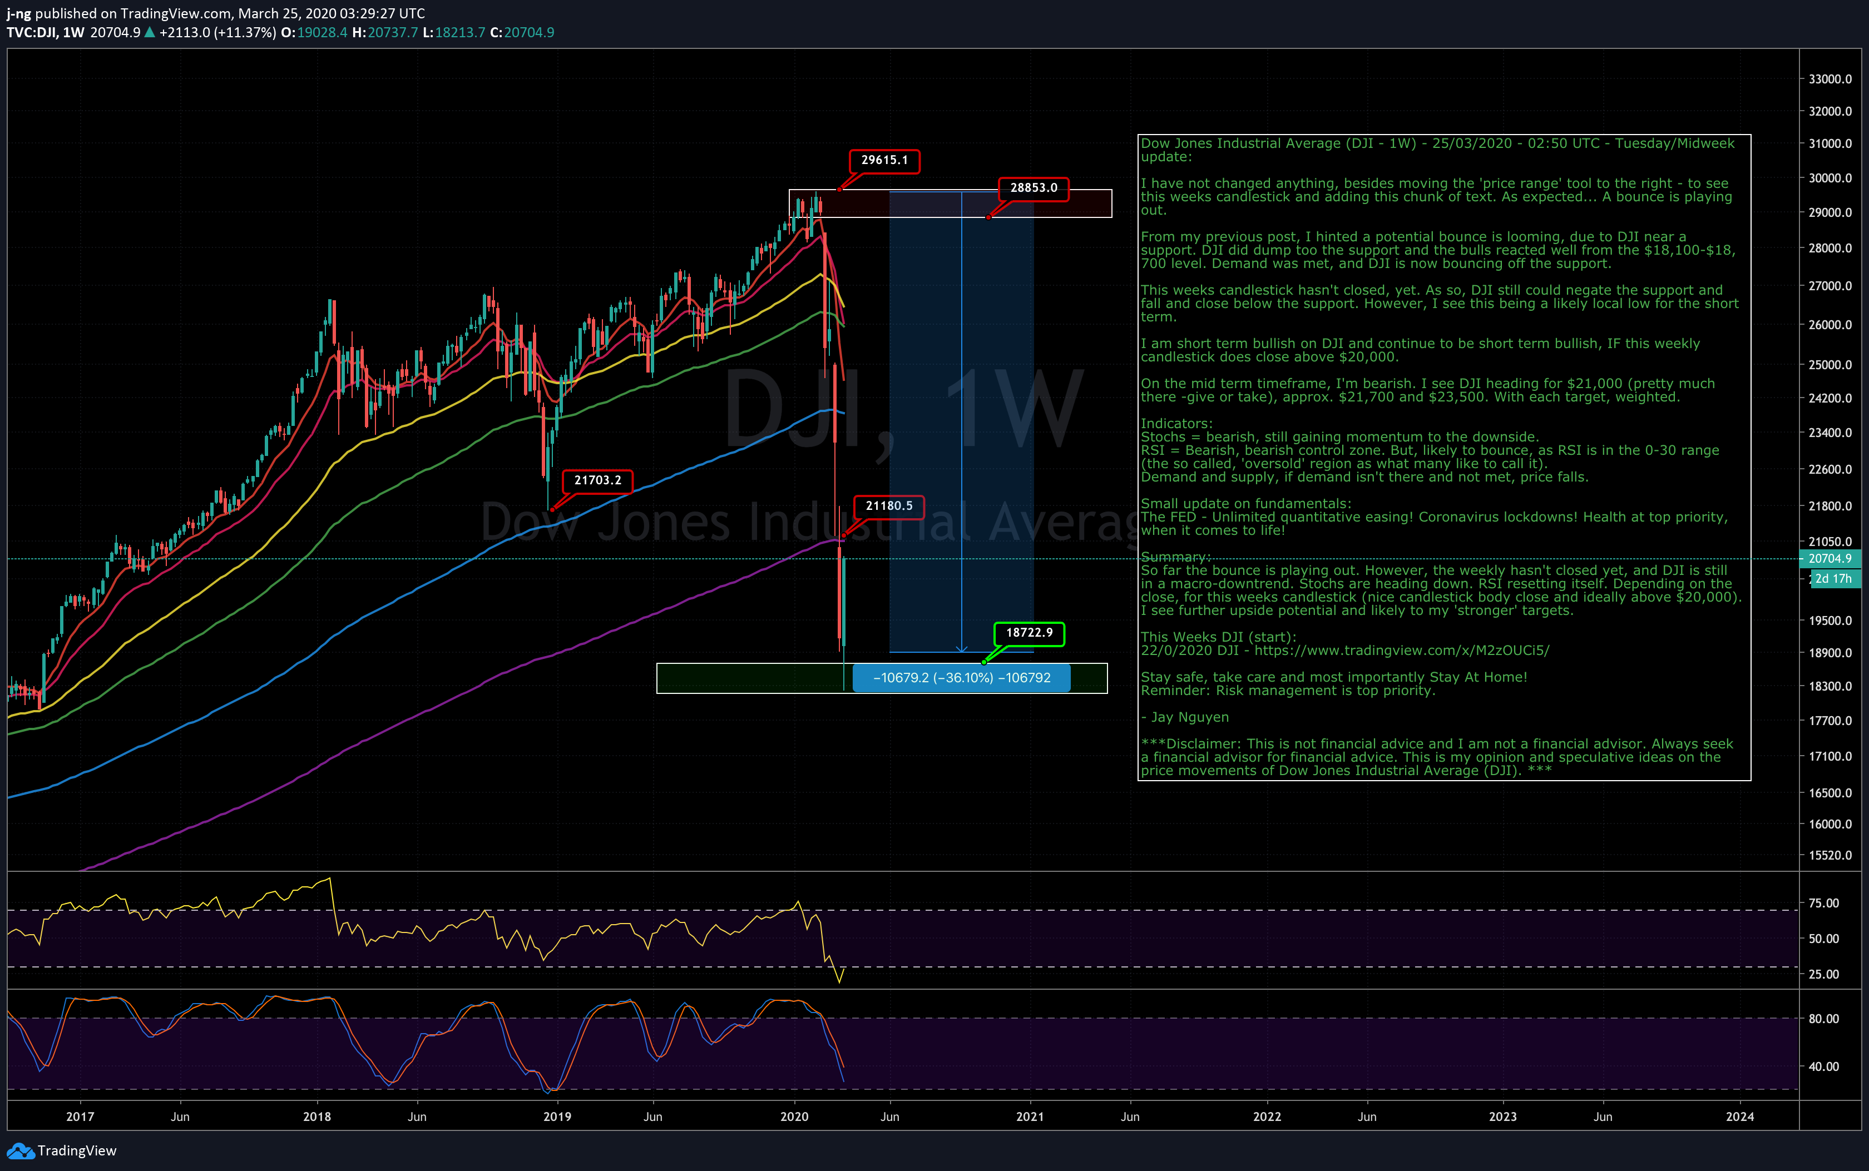Click the 2024 time axis label

(1739, 1117)
